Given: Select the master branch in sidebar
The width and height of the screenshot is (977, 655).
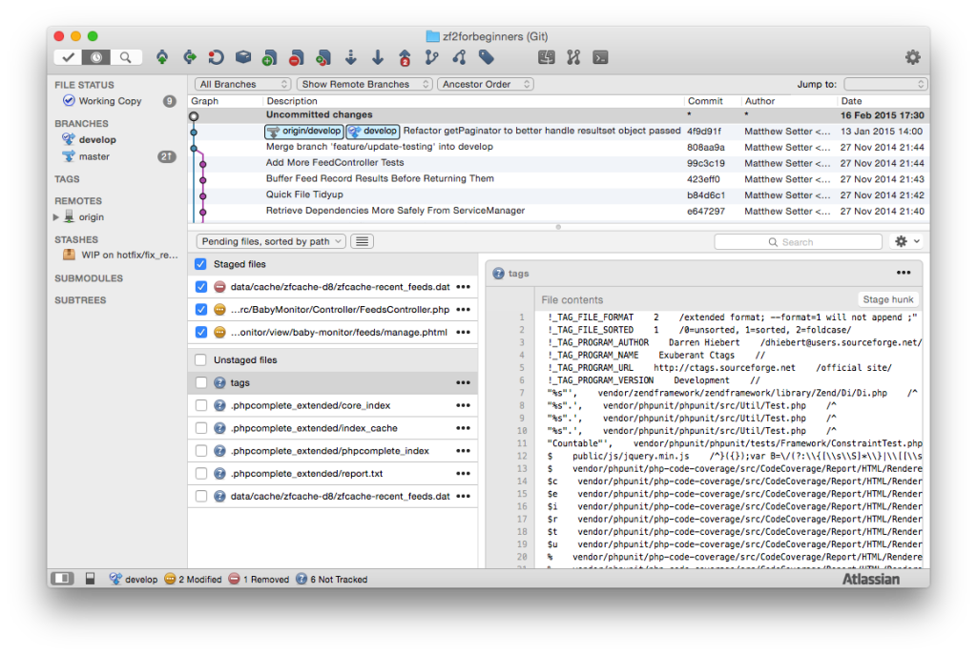Looking at the screenshot, I should (x=94, y=156).
